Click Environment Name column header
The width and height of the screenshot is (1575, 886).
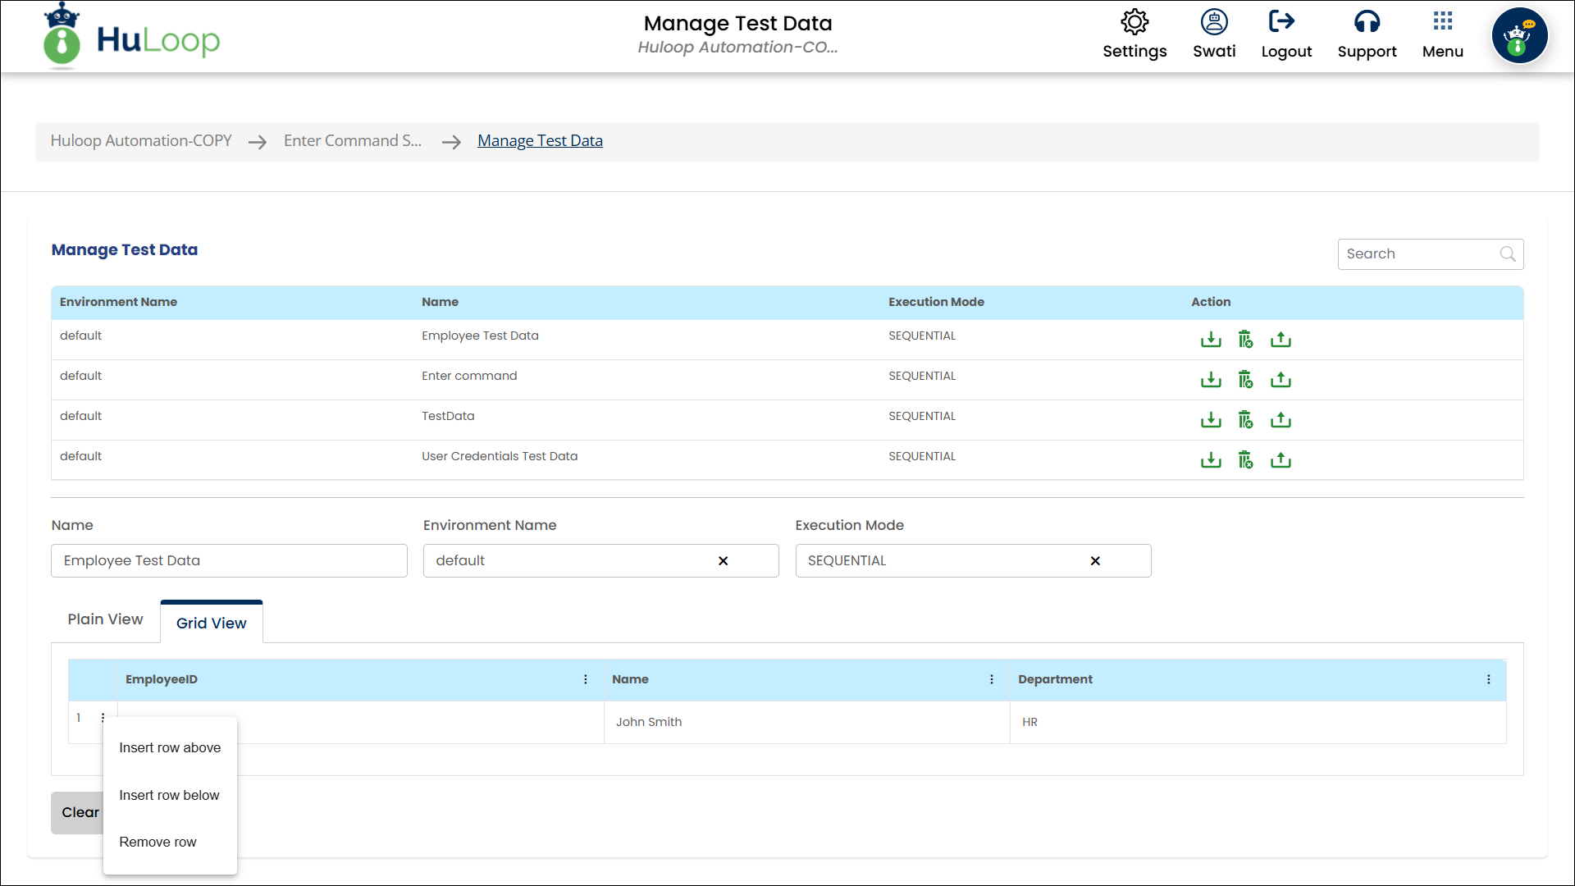(118, 302)
